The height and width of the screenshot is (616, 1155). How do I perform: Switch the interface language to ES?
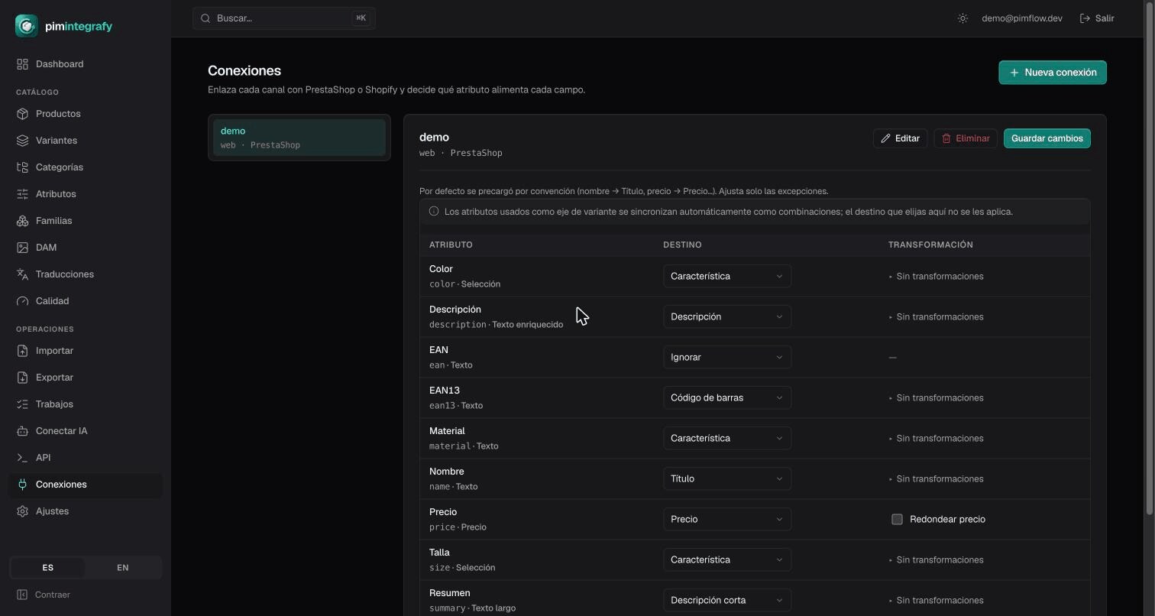(47, 568)
